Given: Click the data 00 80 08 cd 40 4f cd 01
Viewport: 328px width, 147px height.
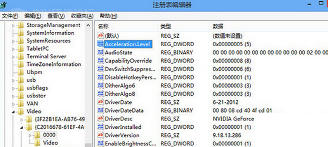Looking at the screenshot, I should pyautogui.click(x=242, y=110).
